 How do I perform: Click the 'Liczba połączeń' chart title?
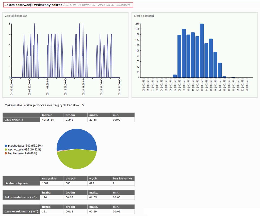(x=144, y=16)
